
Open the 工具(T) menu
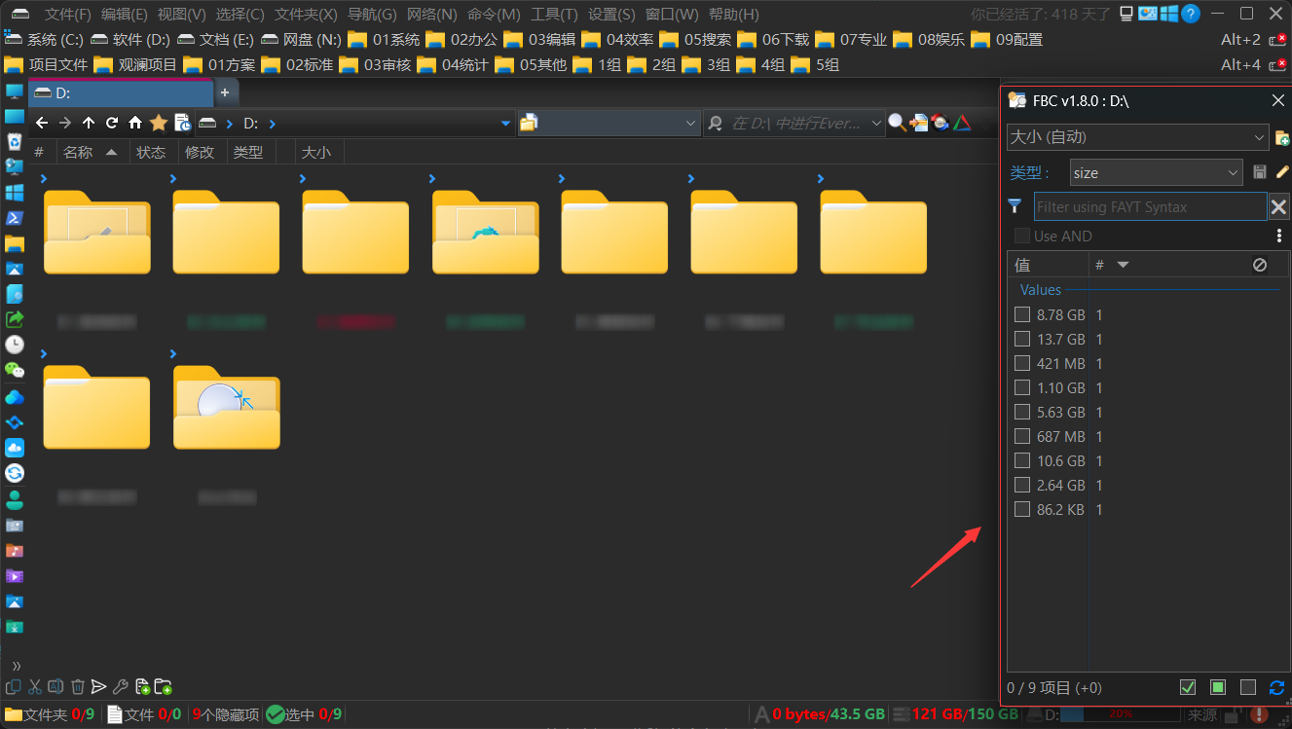tap(554, 15)
